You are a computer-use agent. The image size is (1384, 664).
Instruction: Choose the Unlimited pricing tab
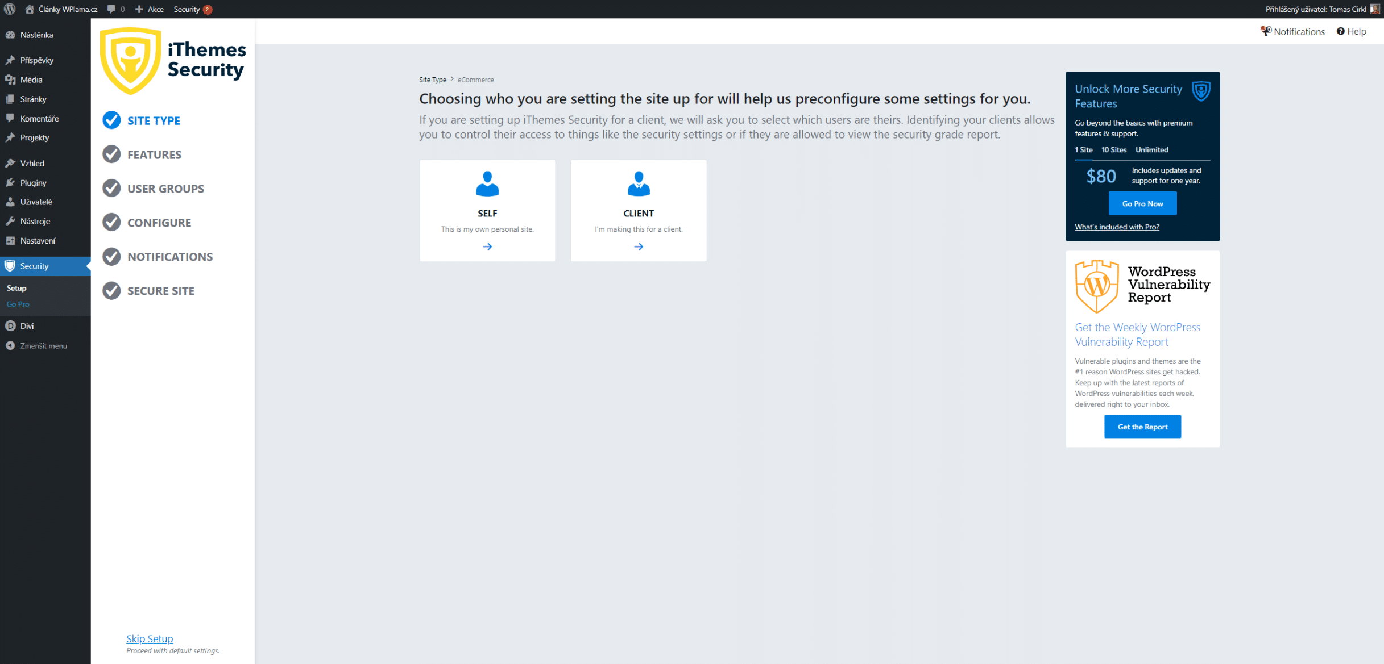tap(1152, 150)
